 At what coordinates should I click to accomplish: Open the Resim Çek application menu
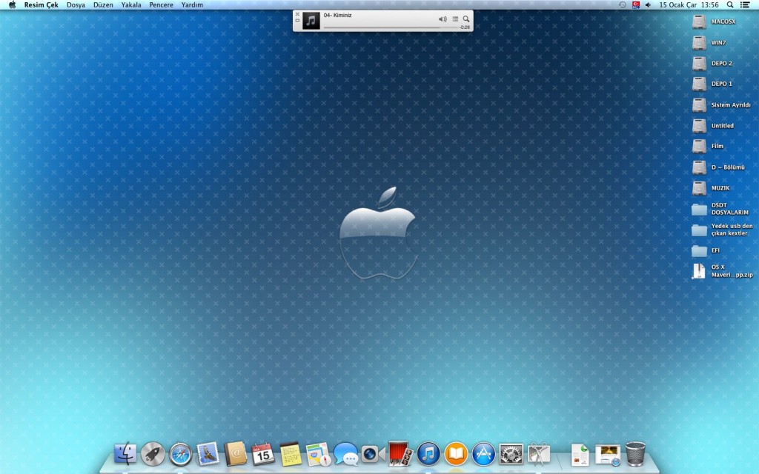[x=42, y=5]
